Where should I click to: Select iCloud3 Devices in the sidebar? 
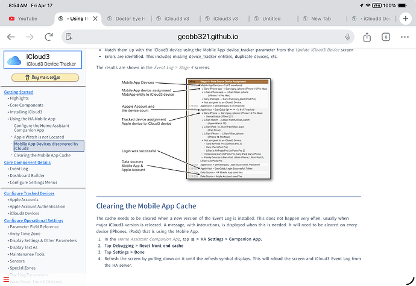[x=24, y=213]
